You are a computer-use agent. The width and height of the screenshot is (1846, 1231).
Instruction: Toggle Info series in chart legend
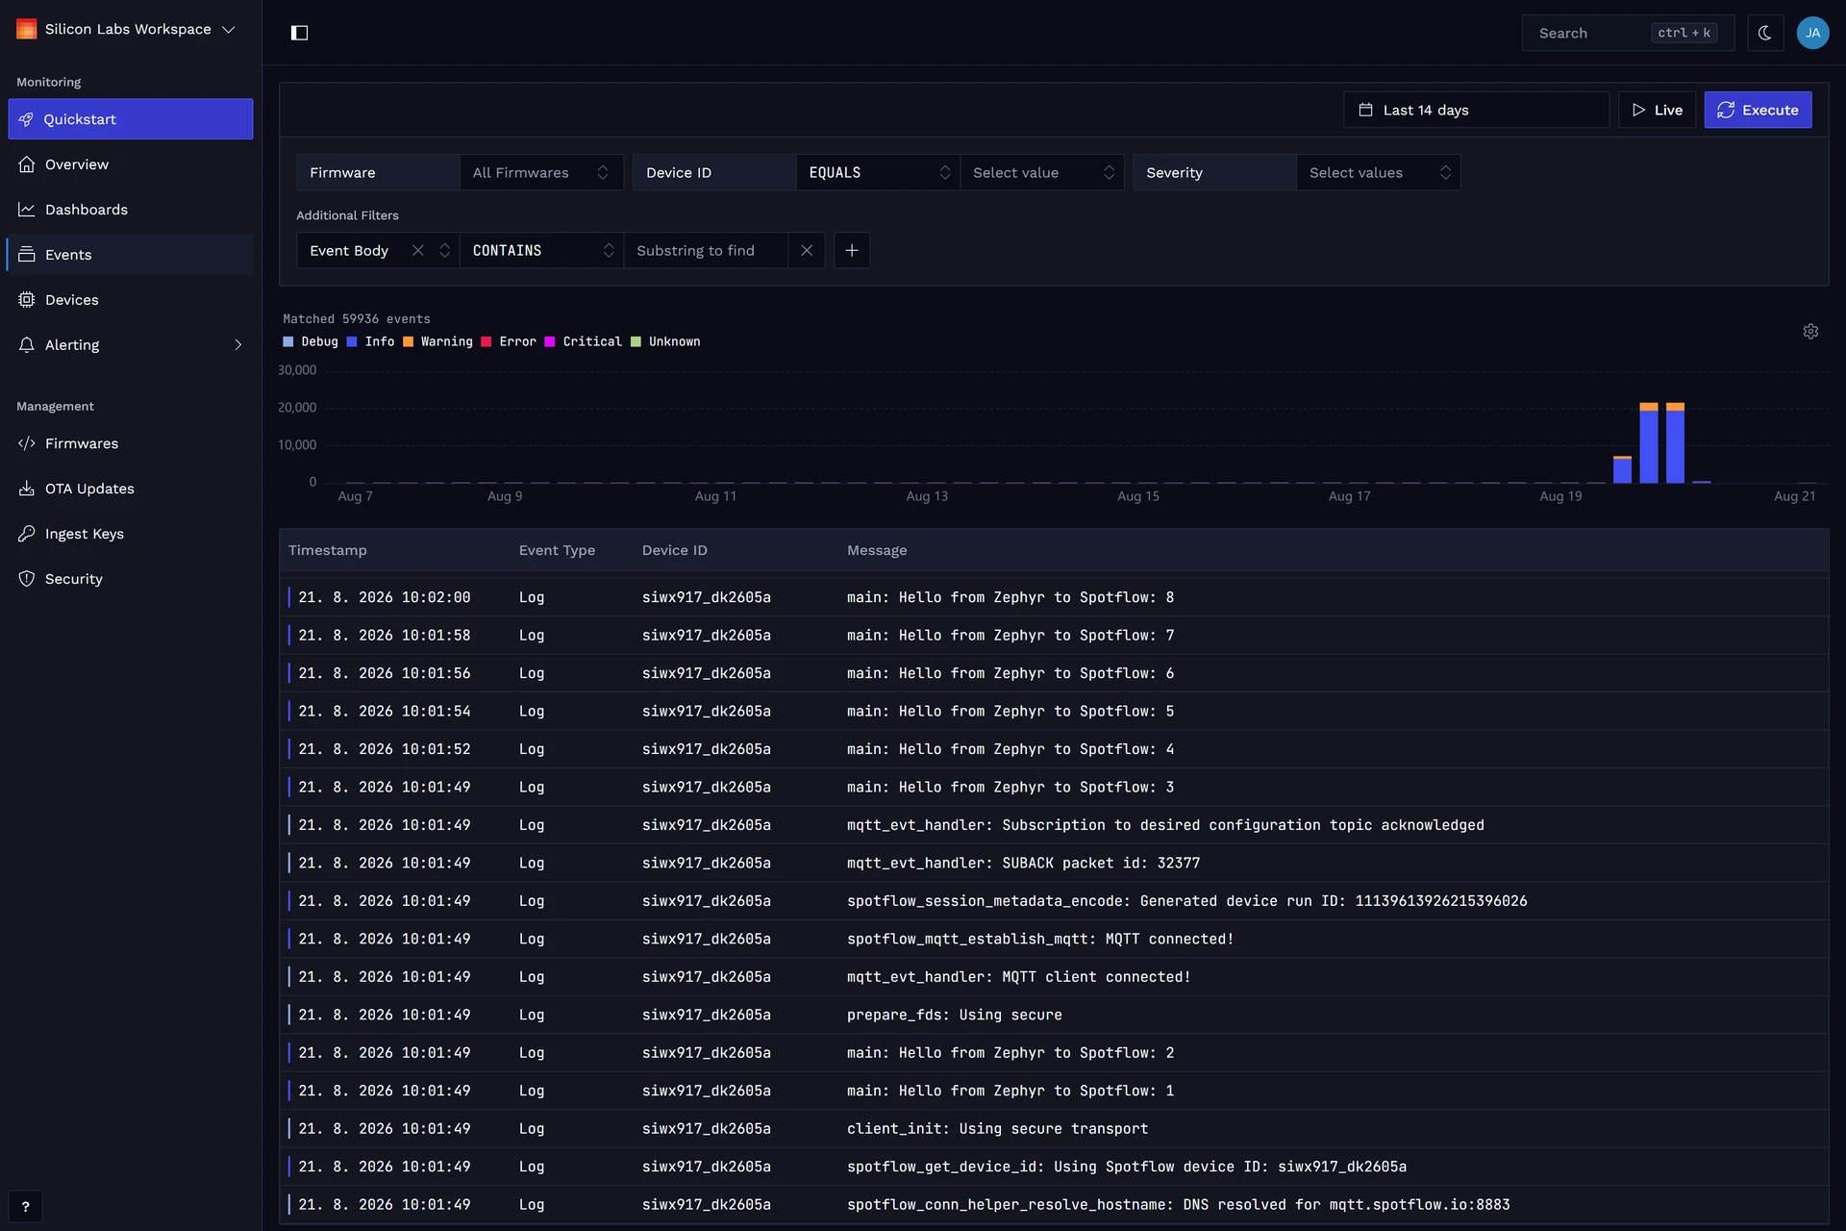(370, 341)
